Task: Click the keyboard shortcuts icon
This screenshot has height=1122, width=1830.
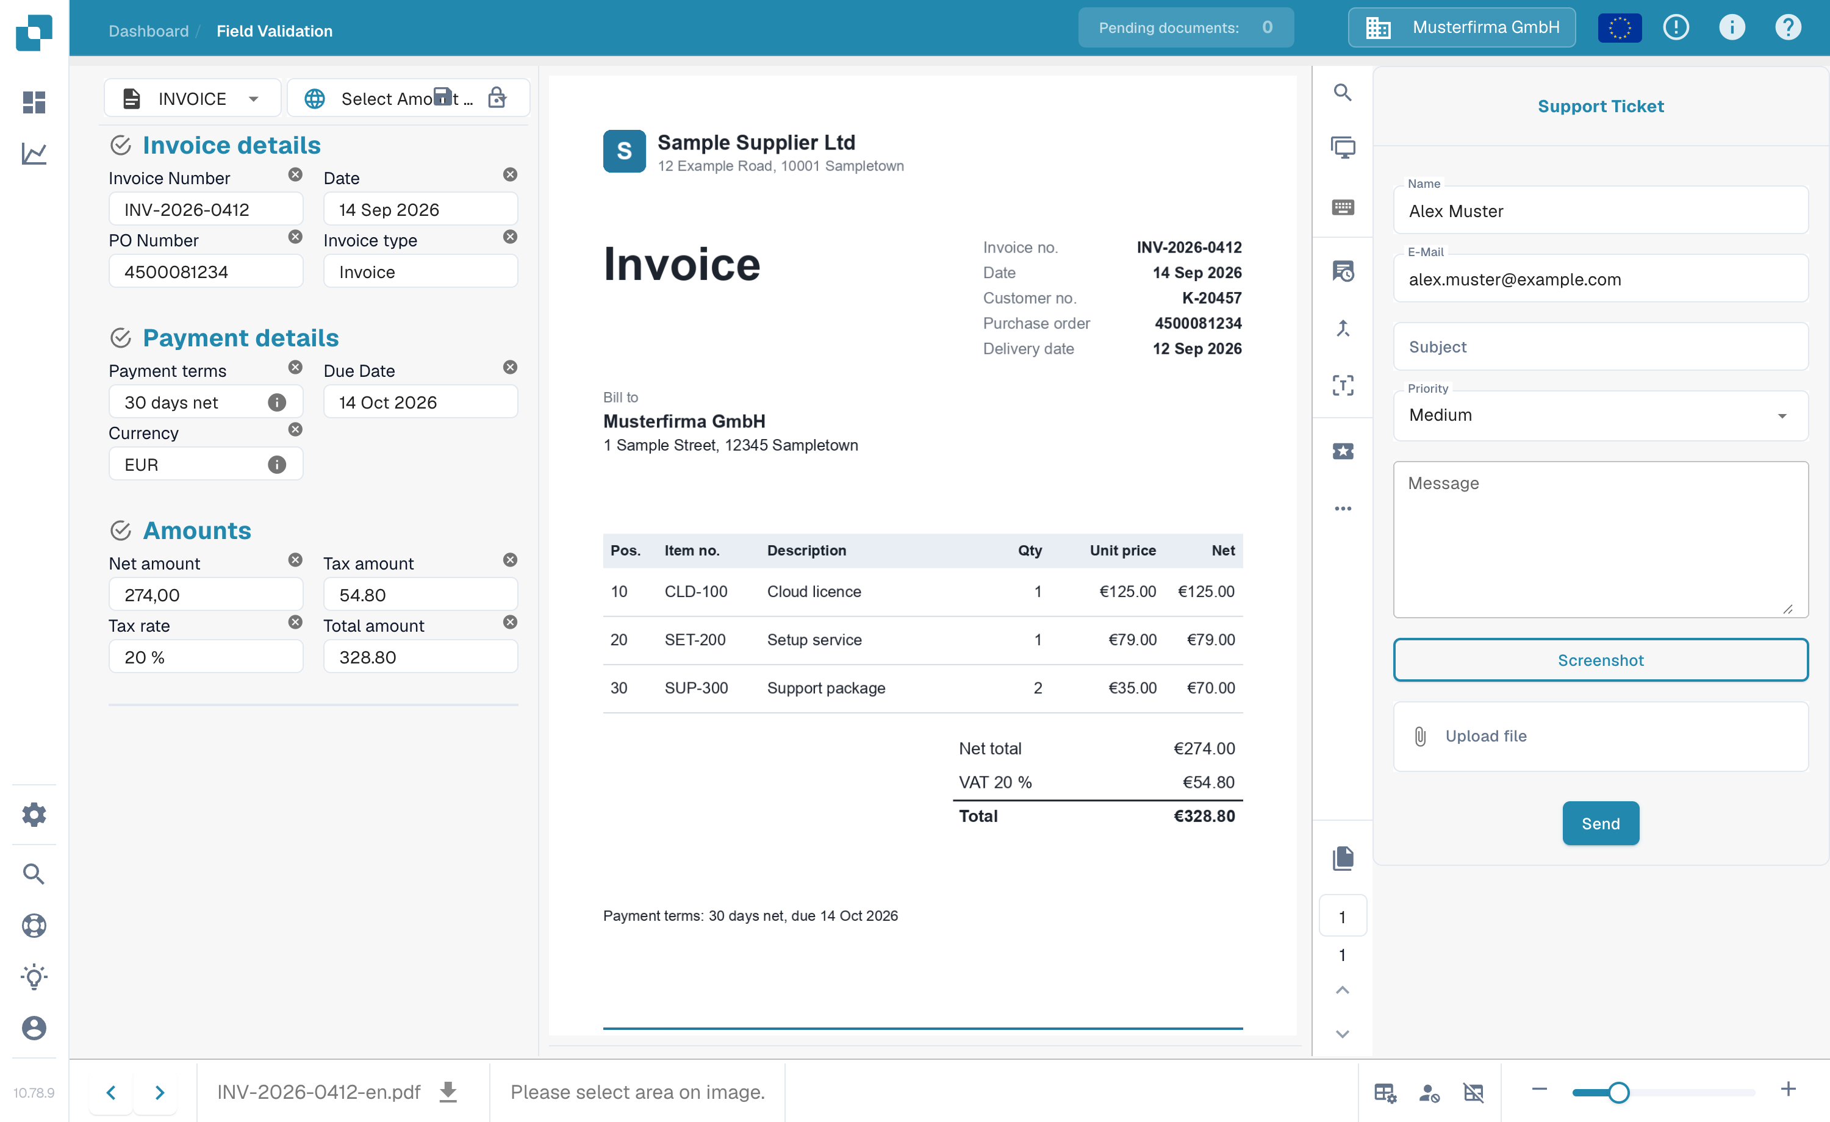Action: 1343,207
